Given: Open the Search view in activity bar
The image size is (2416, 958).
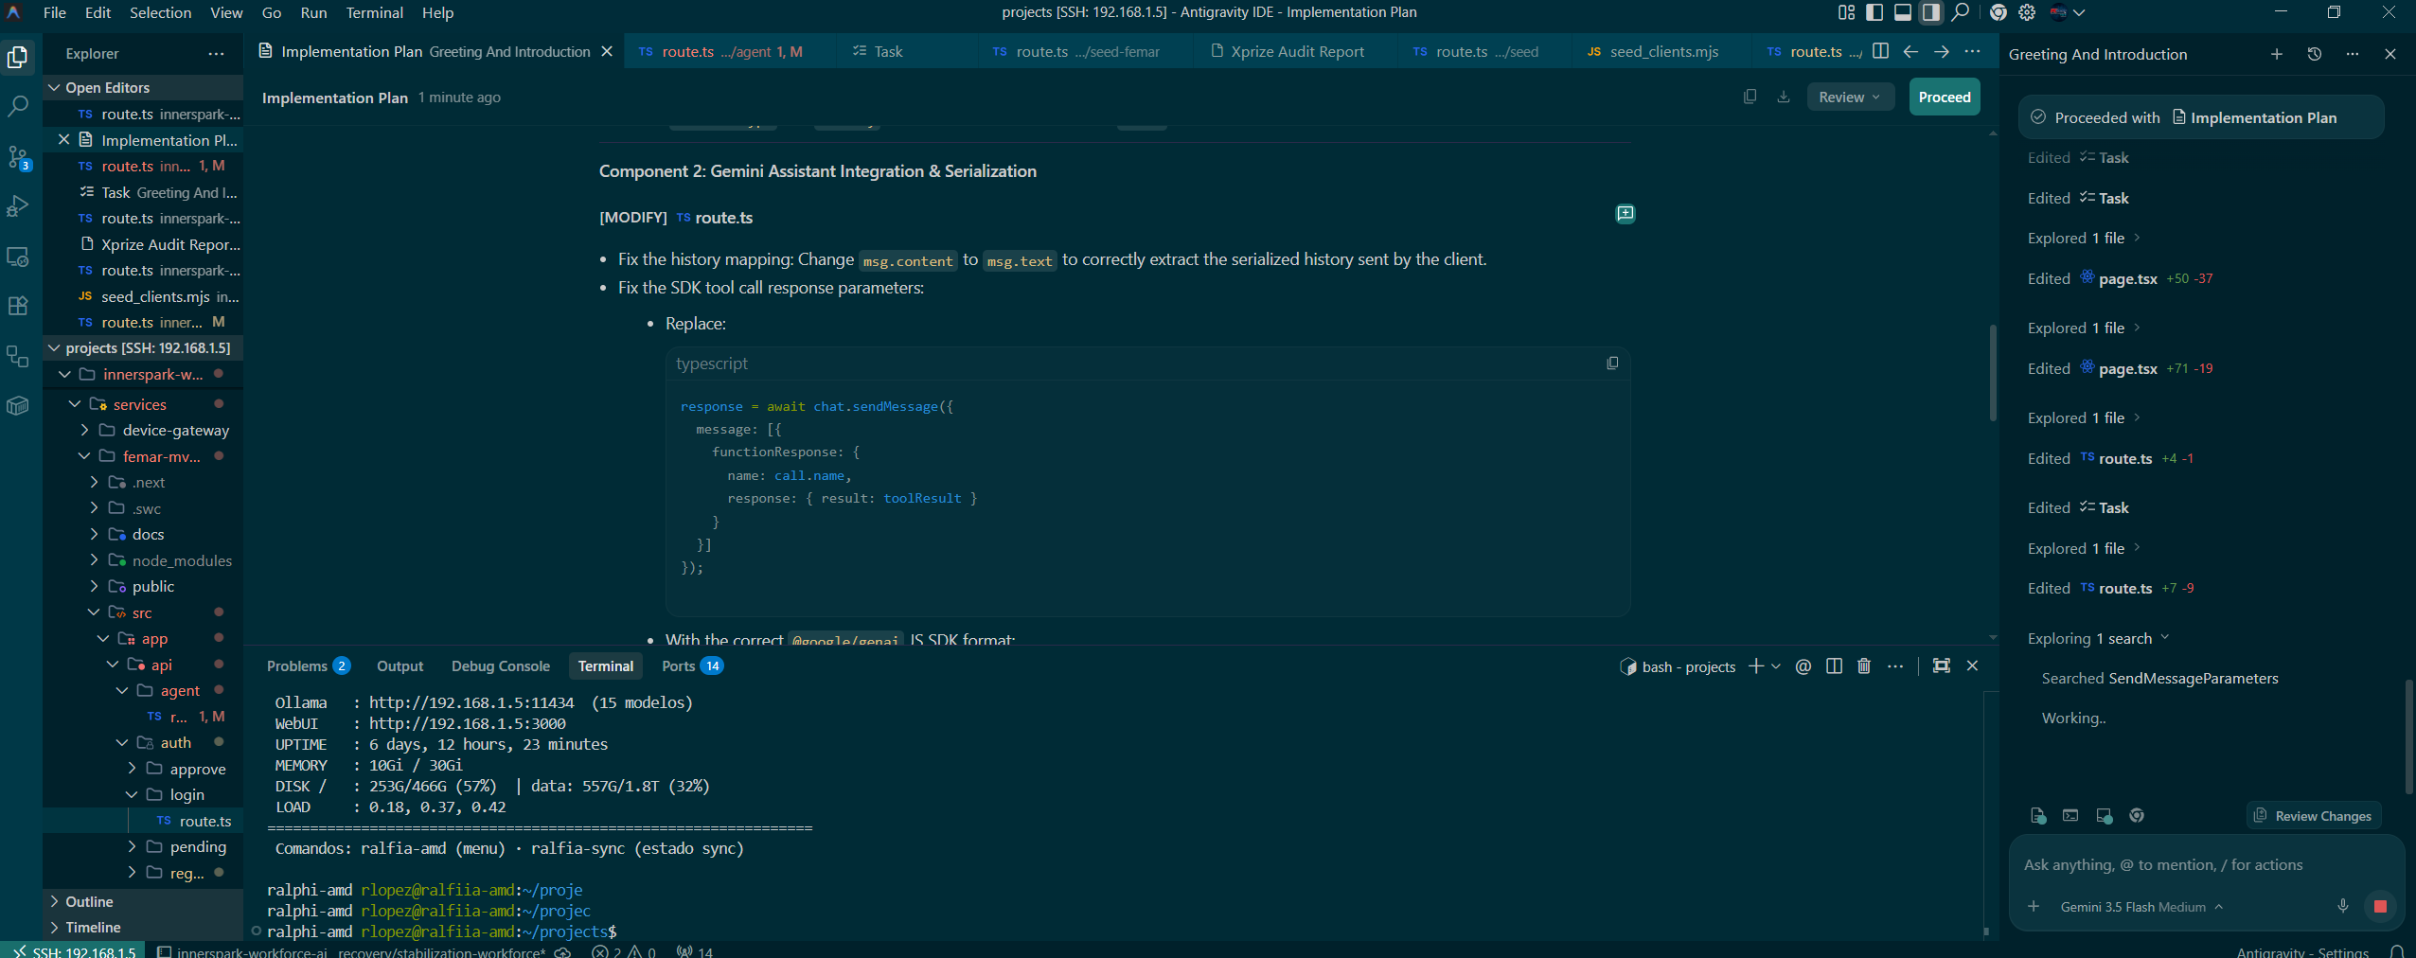Looking at the screenshot, I should [18, 107].
